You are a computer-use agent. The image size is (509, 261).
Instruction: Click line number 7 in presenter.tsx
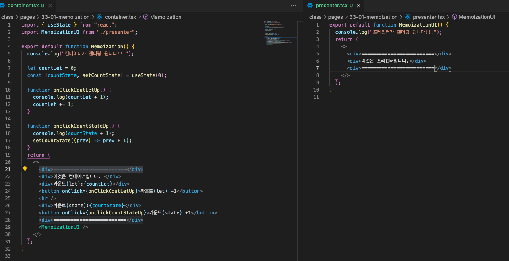tap(317, 68)
